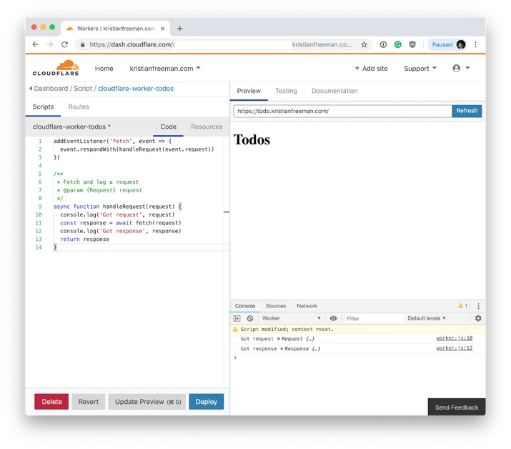Bookmark the page with the star icon

[x=364, y=44]
